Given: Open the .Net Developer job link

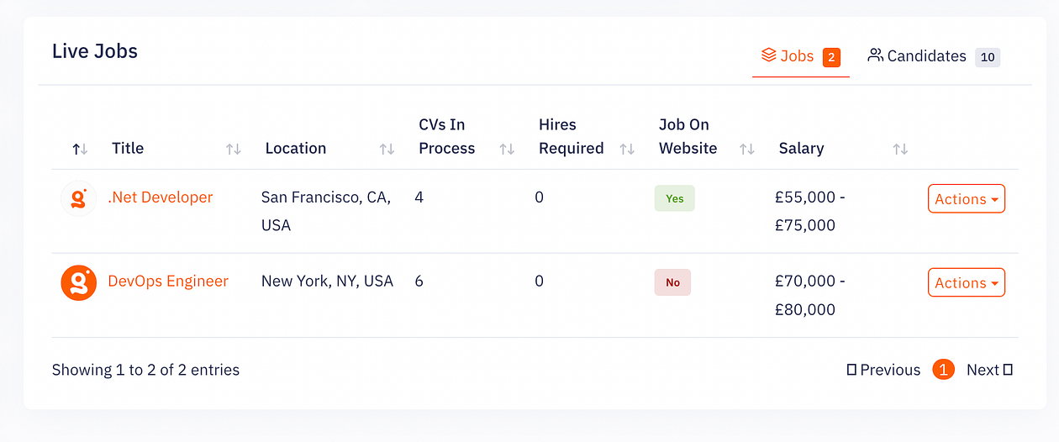Looking at the screenshot, I should (161, 197).
